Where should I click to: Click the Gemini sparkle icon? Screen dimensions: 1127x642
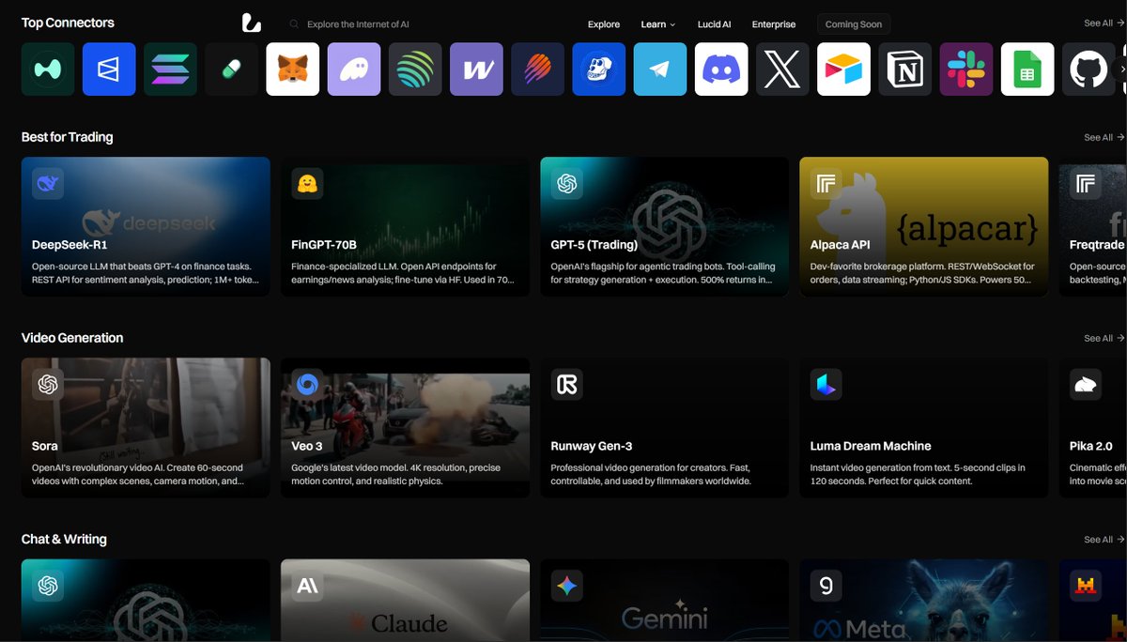coord(566,587)
